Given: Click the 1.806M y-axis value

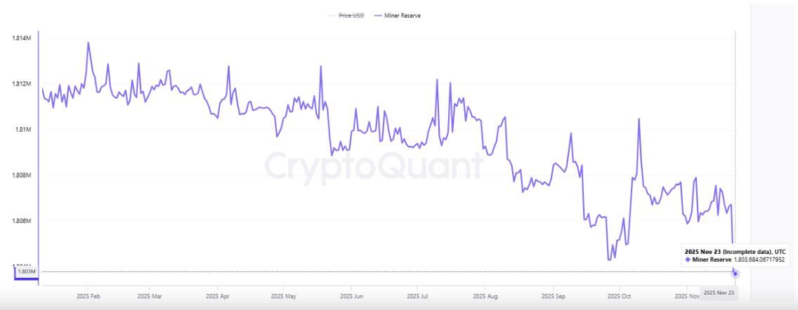Looking at the screenshot, I should (x=22, y=221).
